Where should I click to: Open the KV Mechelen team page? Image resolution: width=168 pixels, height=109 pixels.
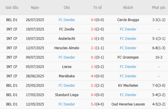click(x=128, y=86)
